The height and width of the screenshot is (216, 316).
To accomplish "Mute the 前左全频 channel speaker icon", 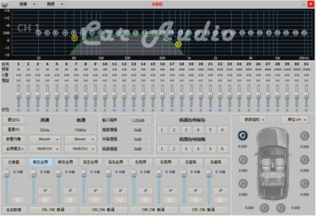I will click(45, 200).
